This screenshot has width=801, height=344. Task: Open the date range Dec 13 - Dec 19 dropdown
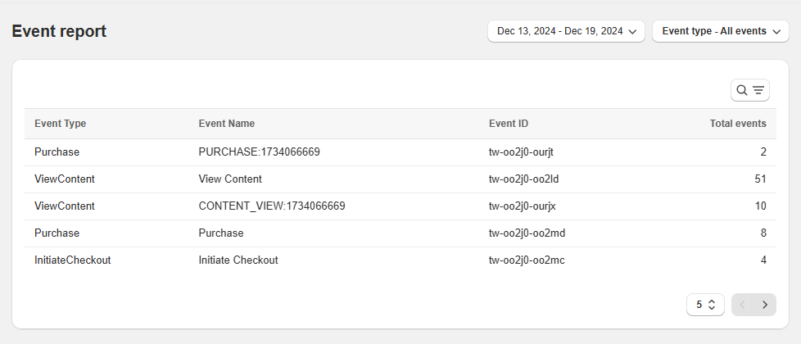pos(566,31)
